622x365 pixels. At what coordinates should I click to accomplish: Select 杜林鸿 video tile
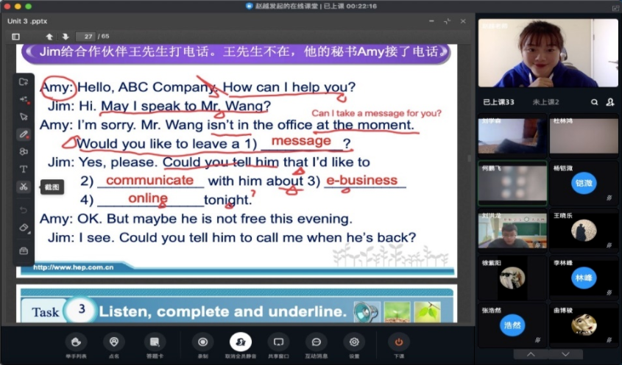tap(584, 135)
